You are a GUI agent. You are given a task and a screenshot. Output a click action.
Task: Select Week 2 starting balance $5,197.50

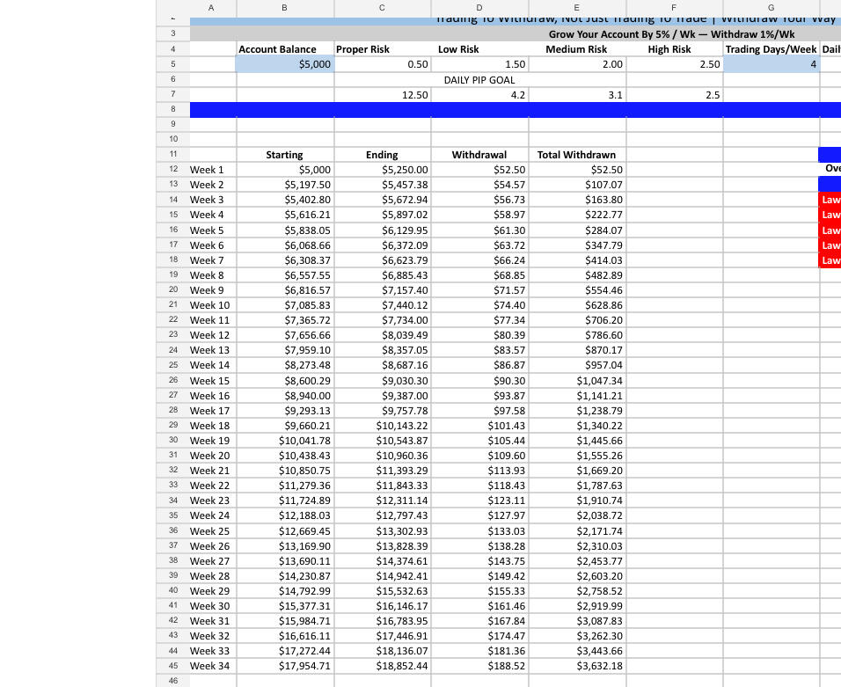pos(285,185)
